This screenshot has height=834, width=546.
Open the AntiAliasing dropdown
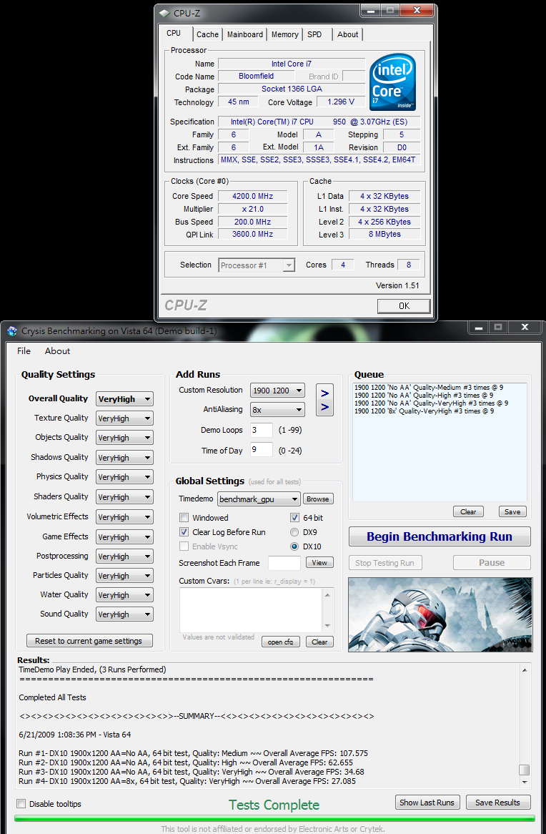point(277,410)
